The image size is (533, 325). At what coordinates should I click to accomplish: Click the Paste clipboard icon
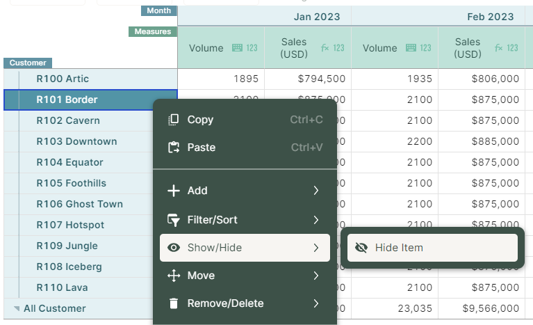(173, 148)
